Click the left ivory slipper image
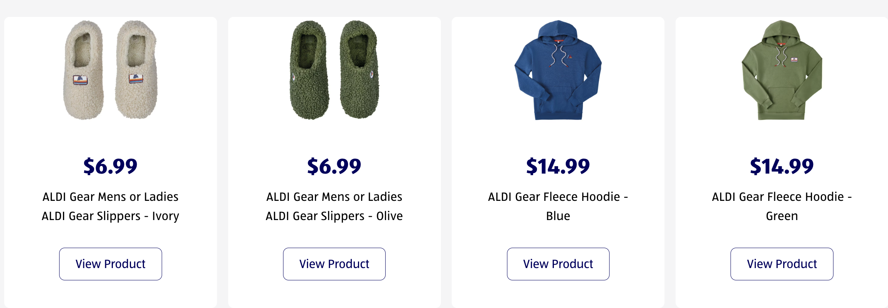 (83, 70)
